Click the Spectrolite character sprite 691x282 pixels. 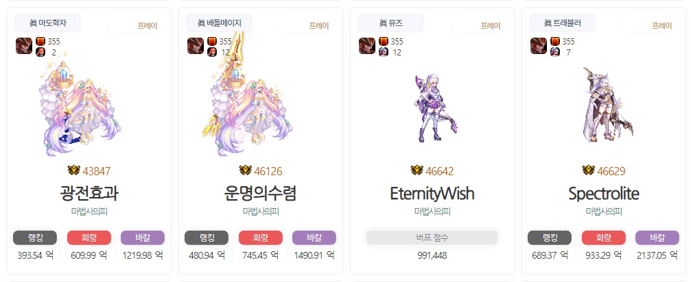pyautogui.click(x=606, y=105)
